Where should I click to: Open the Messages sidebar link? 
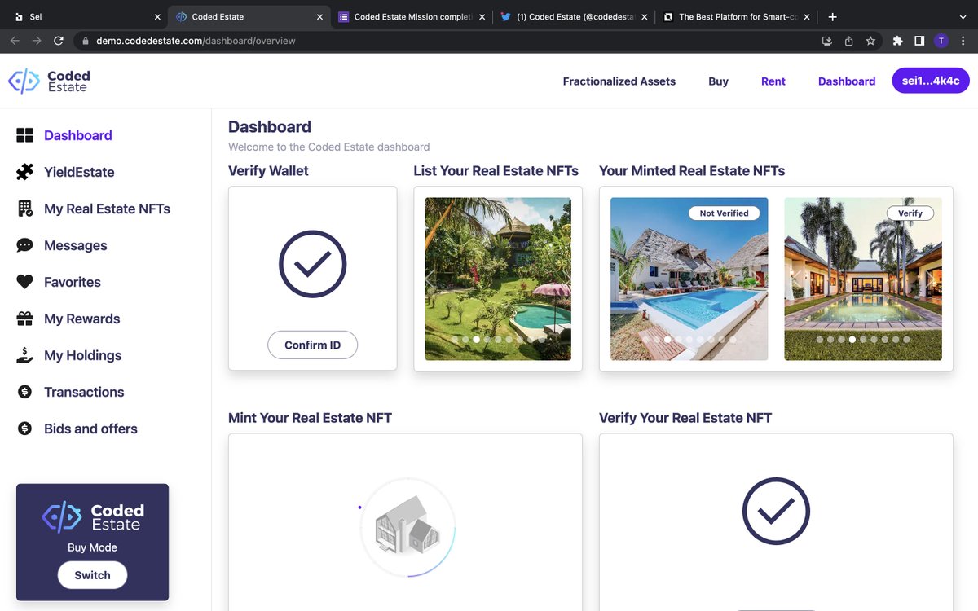[x=76, y=245]
